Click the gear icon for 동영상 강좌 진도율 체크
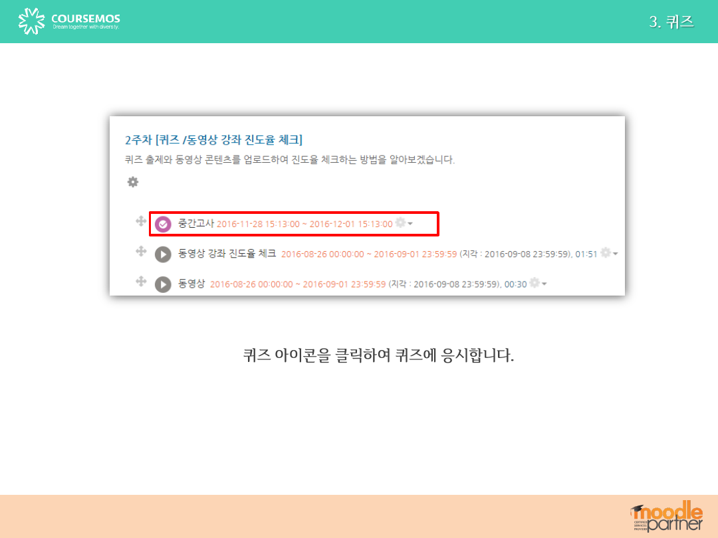Image resolution: width=718 pixels, height=538 pixels. 605,252
